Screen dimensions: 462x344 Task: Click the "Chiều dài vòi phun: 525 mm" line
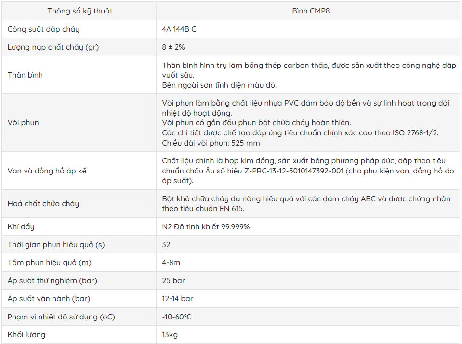pos(211,143)
